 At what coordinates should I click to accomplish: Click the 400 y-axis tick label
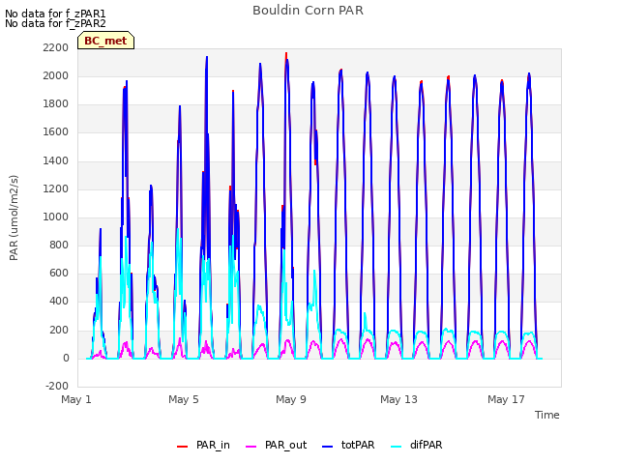(59, 302)
